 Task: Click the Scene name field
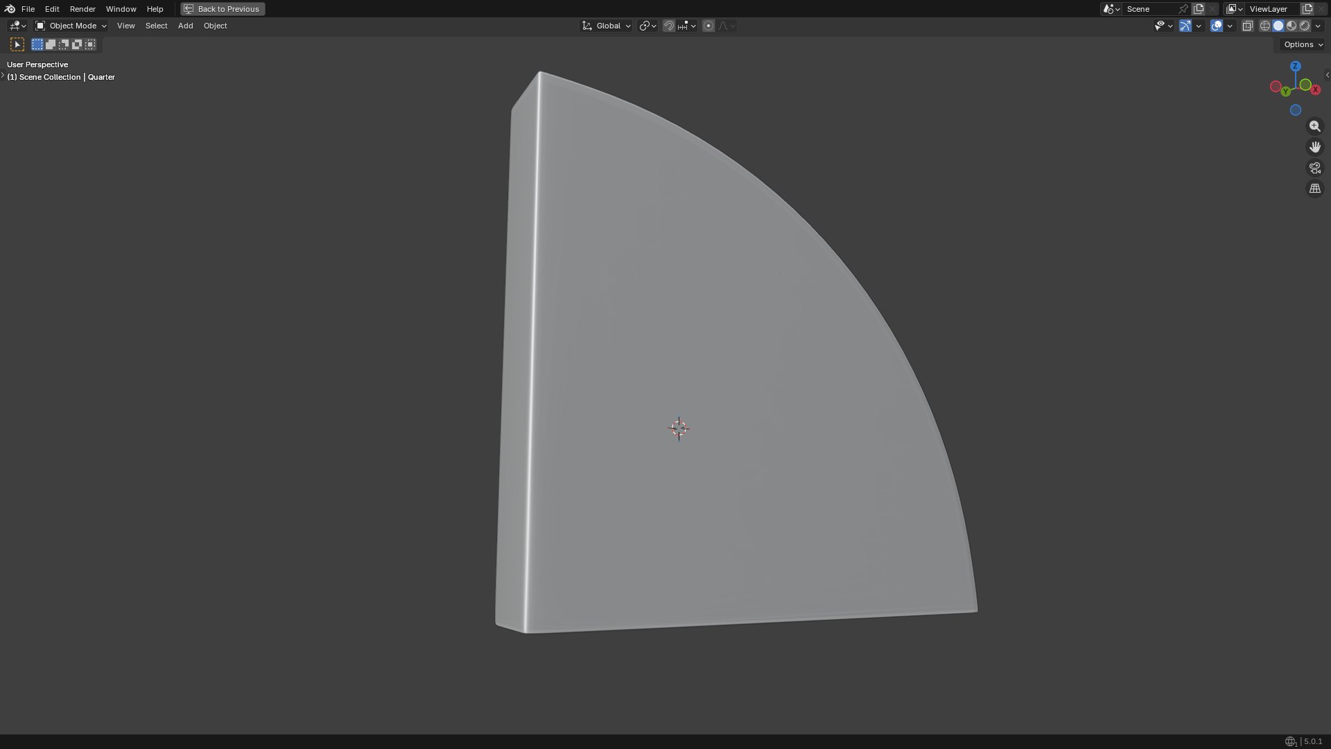[1149, 9]
